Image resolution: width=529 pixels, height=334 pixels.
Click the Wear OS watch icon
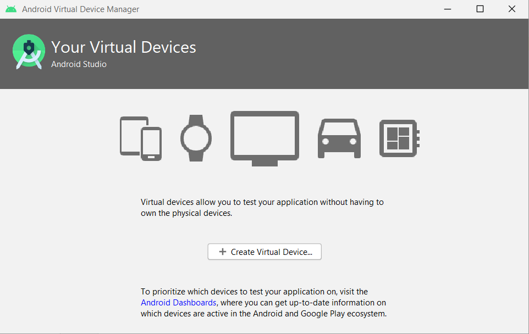pos(196,138)
